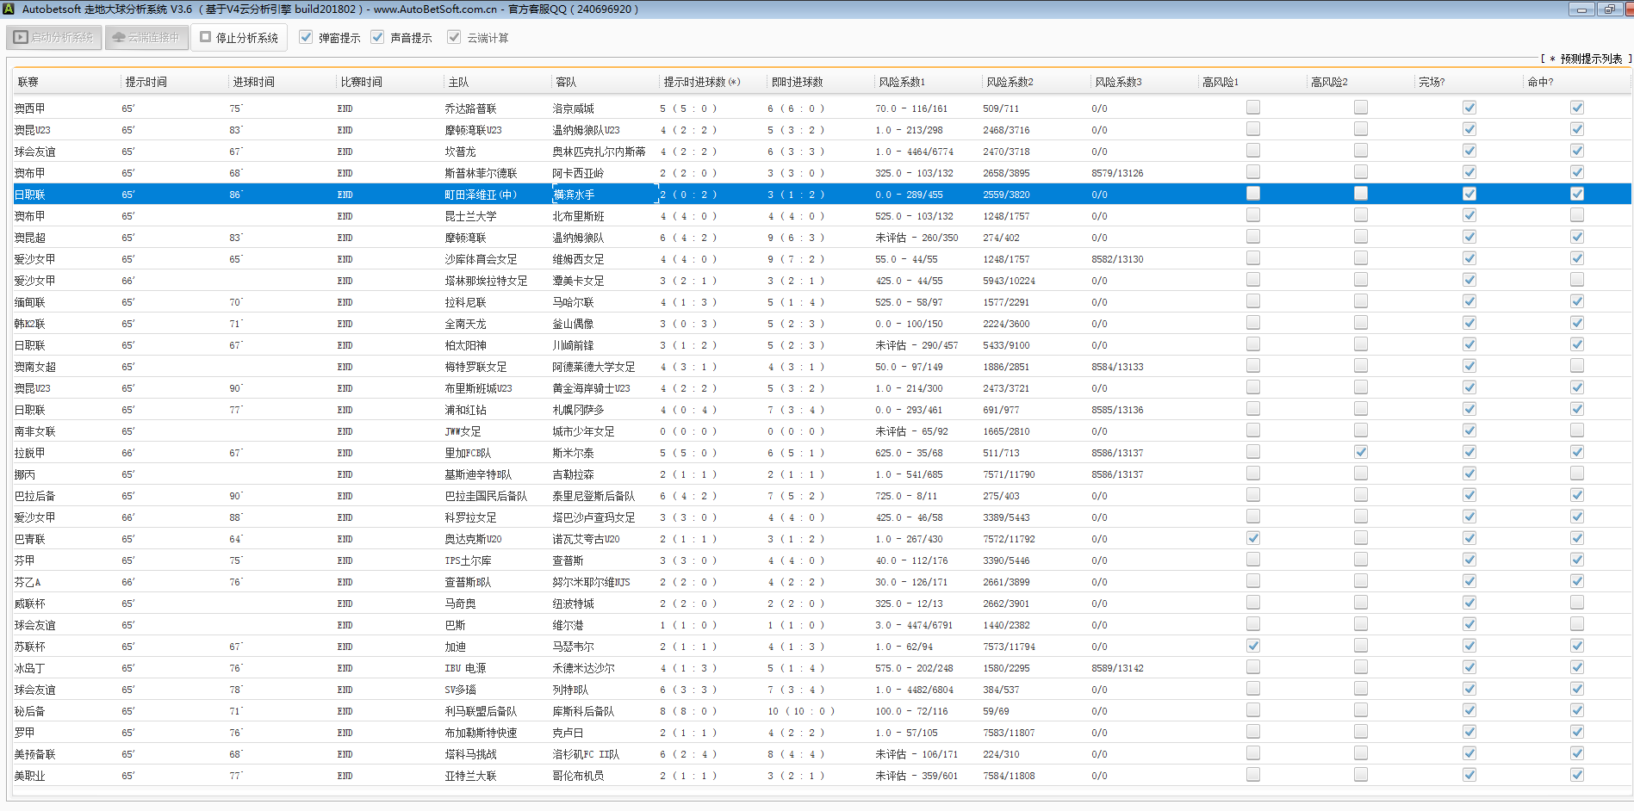Toggle 完场? checkbox in the 乔达路普联 row
Image resolution: width=1634 pixels, height=811 pixels.
(1469, 108)
